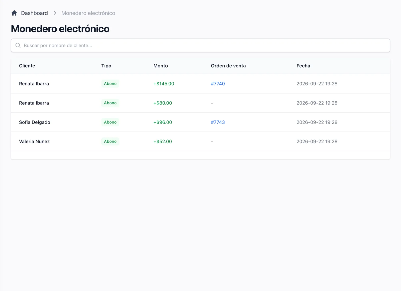Click the Tipo column header
This screenshot has width=401, height=291.
106,66
